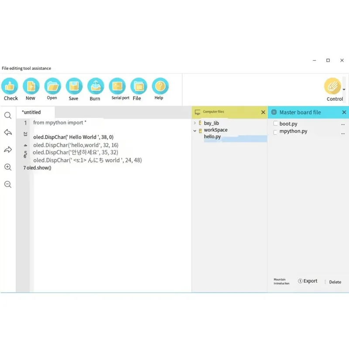This screenshot has width=349, height=349.
Task: Click code line with ' Hello World '
Action: (x=73, y=137)
